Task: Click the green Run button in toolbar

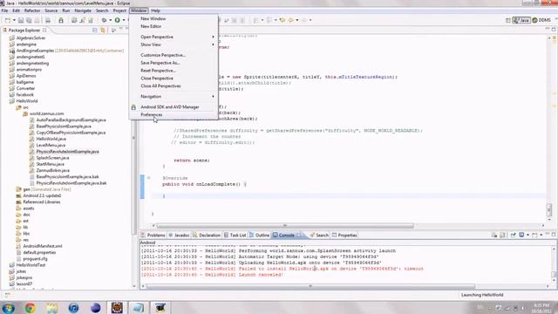Action: [x=117, y=20]
